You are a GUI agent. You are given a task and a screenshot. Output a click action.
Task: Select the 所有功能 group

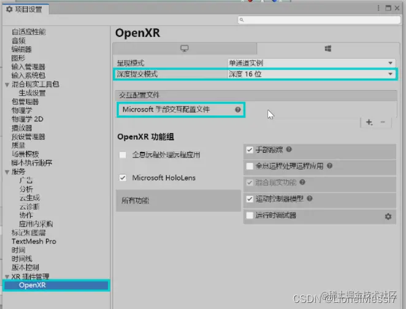(x=178, y=200)
